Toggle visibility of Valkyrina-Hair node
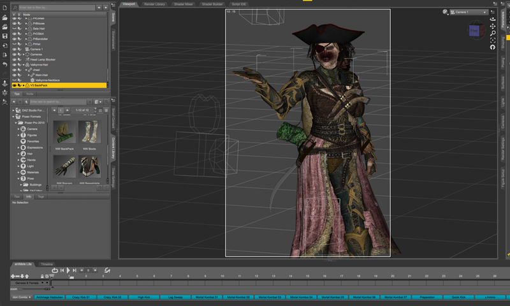Viewport: 510px width, 306px height. pos(13,64)
